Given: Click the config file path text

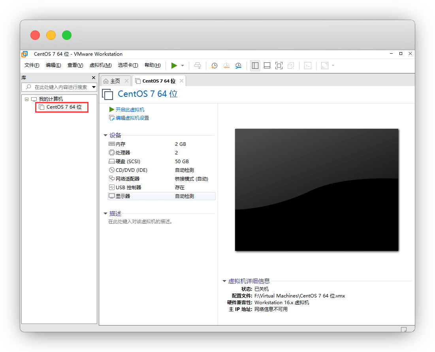Looking at the screenshot, I should tap(299, 296).
